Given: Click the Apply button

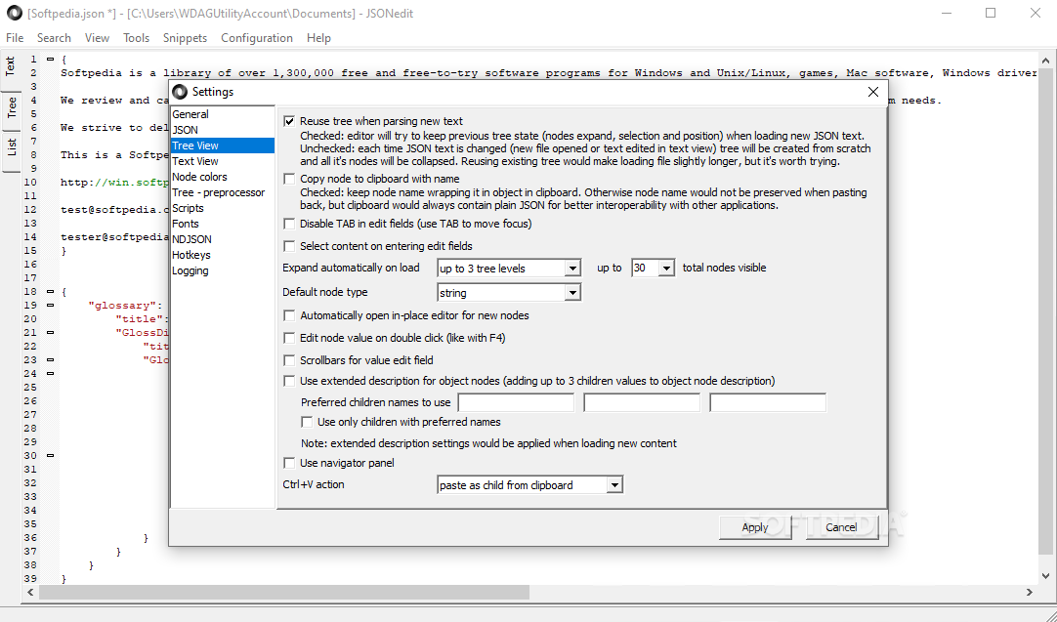Looking at the screenshot, I should [x=755, y=527].
